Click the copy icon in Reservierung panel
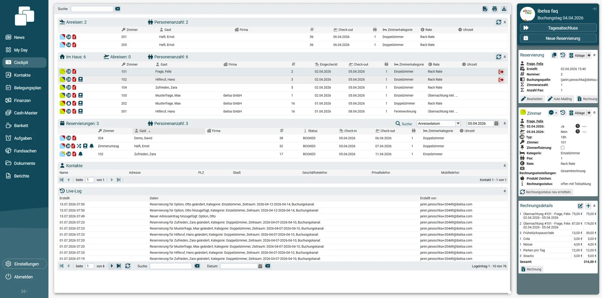 (554, 55)
